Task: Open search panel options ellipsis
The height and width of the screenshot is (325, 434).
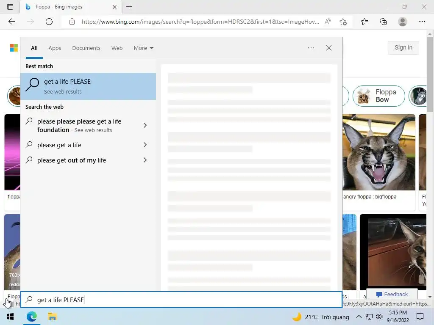Action: (311, 48)
